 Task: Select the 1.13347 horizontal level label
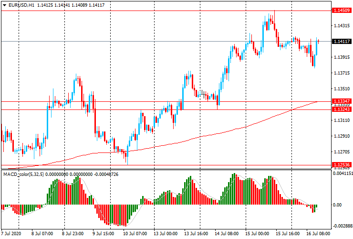(x=342, y=101)
